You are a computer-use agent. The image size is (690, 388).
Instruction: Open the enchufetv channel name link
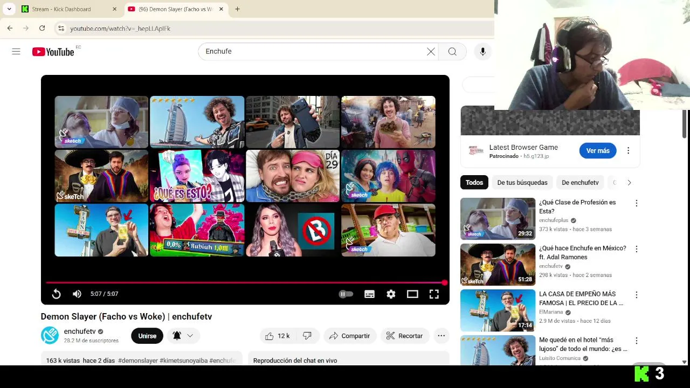(x=80, y=331)
